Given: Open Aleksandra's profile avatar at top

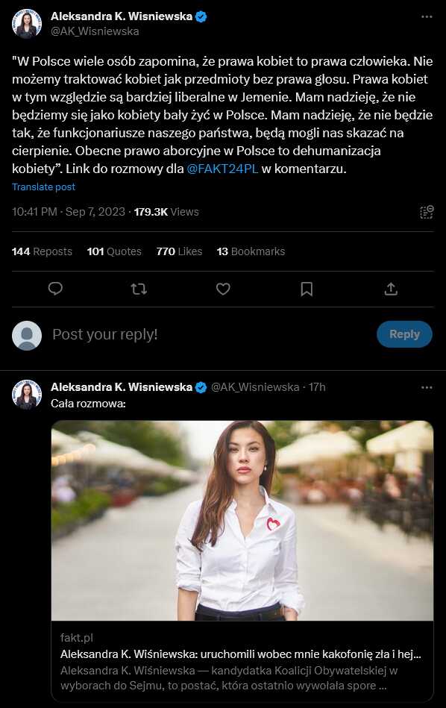Looking at the screenshot, I should 27,24.
